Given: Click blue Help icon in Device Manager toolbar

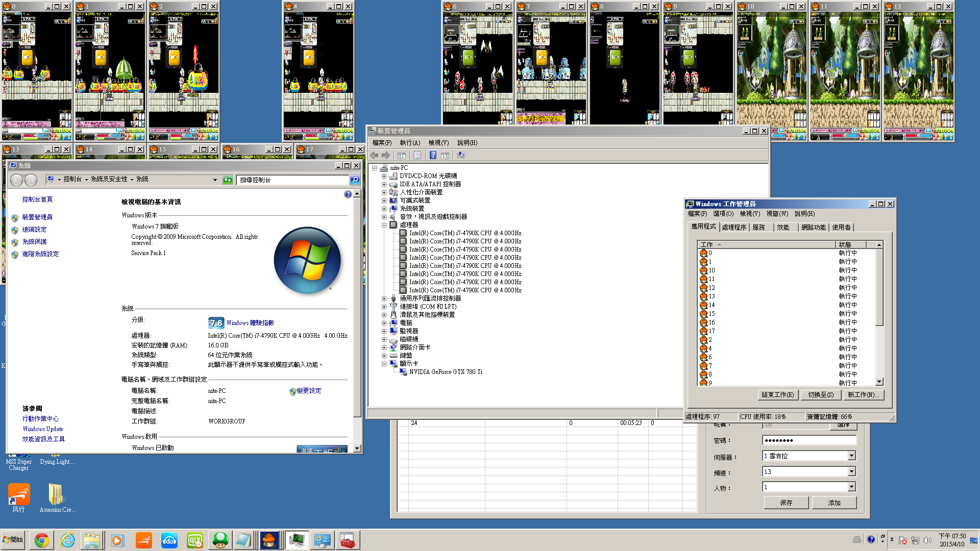Looking at the screenshot, I should 433,156.
